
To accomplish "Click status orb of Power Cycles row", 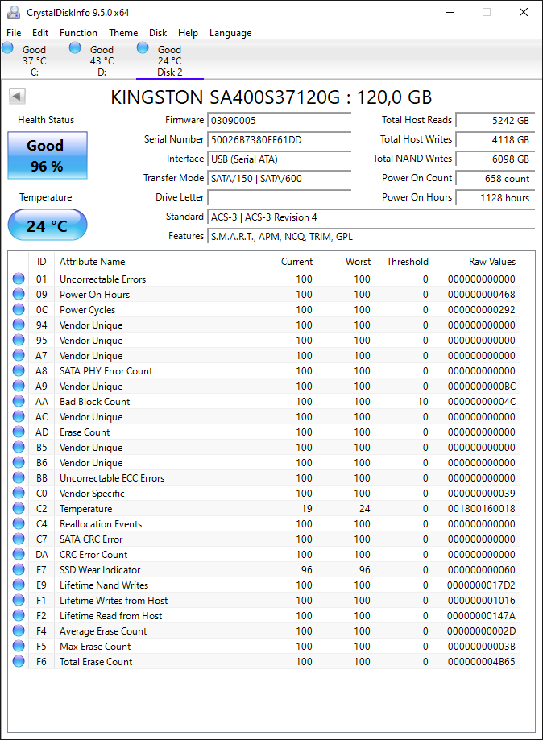I will point(19,309).
